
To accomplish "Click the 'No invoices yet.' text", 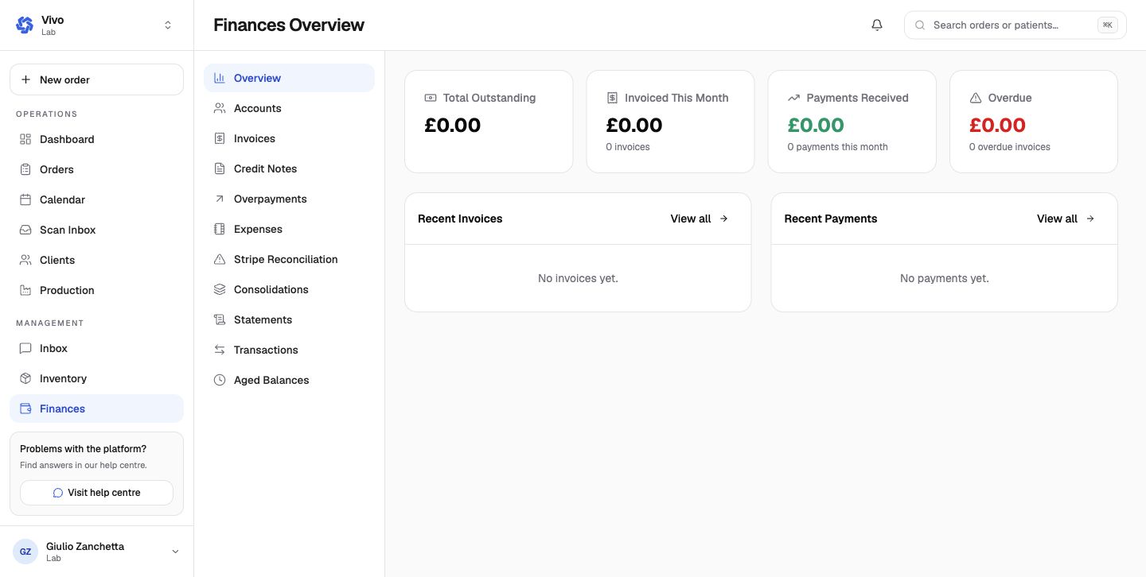I will (578, 278).
